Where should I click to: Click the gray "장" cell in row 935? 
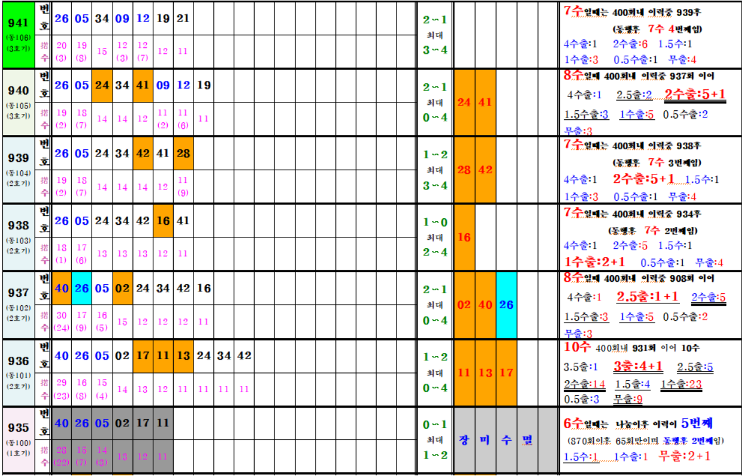(x=464, y=440)
